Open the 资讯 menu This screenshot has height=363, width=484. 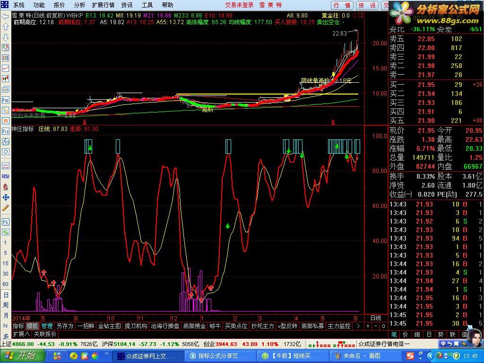coord(127,5)
